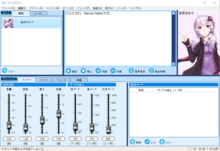Click the 抑揚 value field
The image size is (220, 151).
59,139
